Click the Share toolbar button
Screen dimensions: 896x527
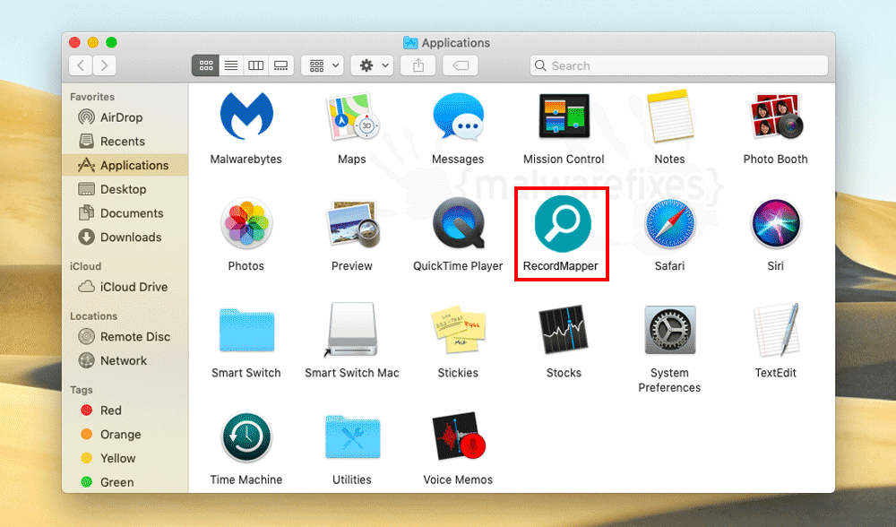[418, 65]
